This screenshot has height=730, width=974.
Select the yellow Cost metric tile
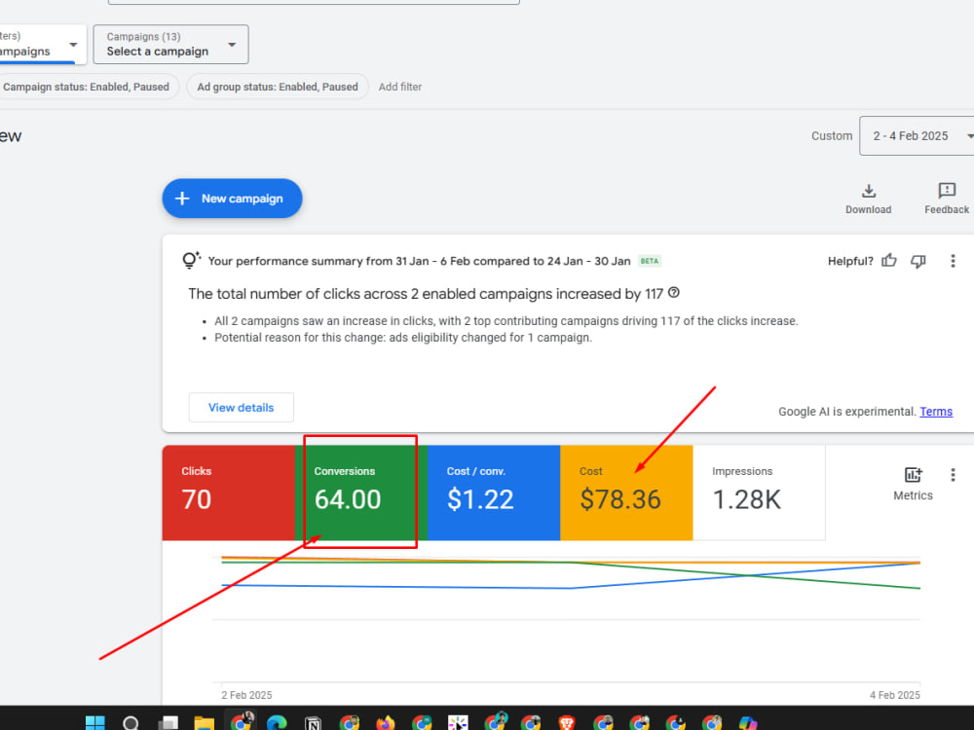[626, 493]
